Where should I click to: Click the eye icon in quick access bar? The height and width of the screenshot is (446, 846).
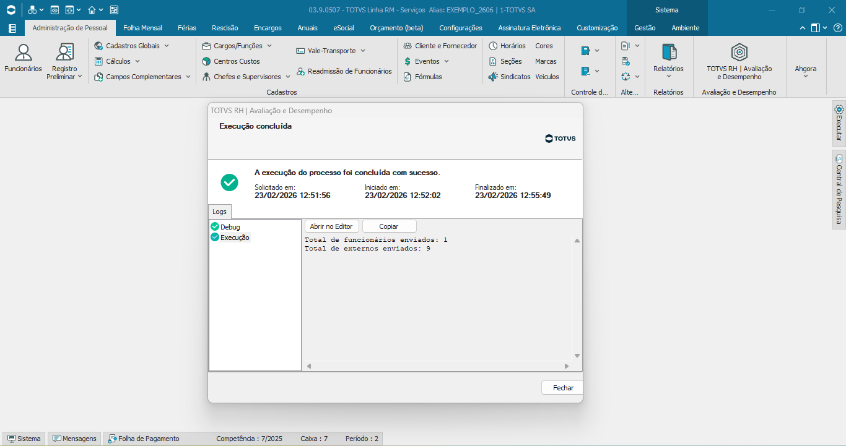point(55,10)
